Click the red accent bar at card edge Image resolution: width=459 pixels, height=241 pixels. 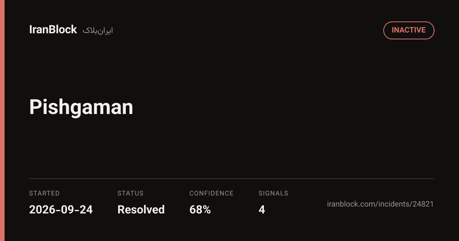click(2, 120)
